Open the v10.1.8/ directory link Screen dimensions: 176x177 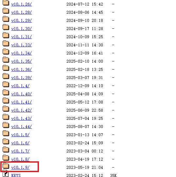20,159
